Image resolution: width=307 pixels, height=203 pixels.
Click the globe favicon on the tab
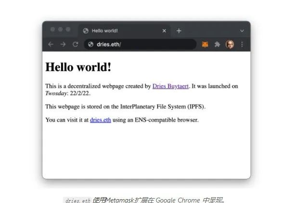86,31
